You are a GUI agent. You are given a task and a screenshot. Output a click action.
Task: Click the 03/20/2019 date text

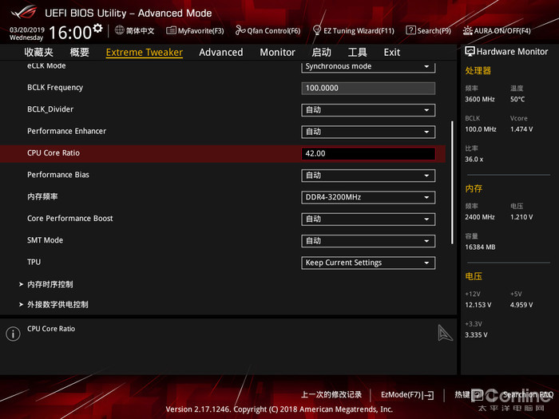click(27, 30)
